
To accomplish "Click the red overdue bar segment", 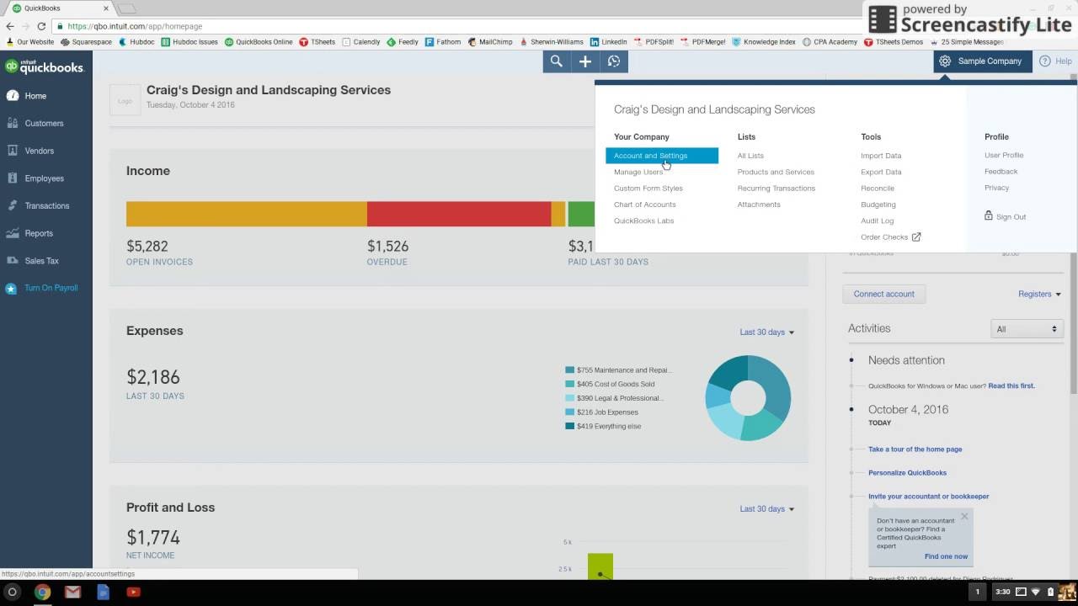I will 459,214.
